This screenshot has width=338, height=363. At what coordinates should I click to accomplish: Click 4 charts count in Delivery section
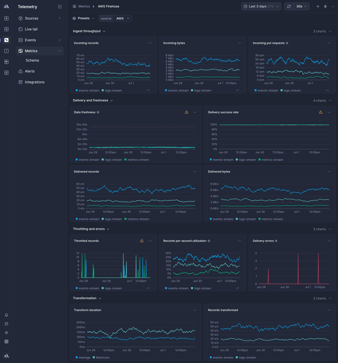click(319, 100)
